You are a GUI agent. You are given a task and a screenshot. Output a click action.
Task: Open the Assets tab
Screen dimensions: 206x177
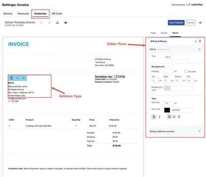click(x=164, y=33)
